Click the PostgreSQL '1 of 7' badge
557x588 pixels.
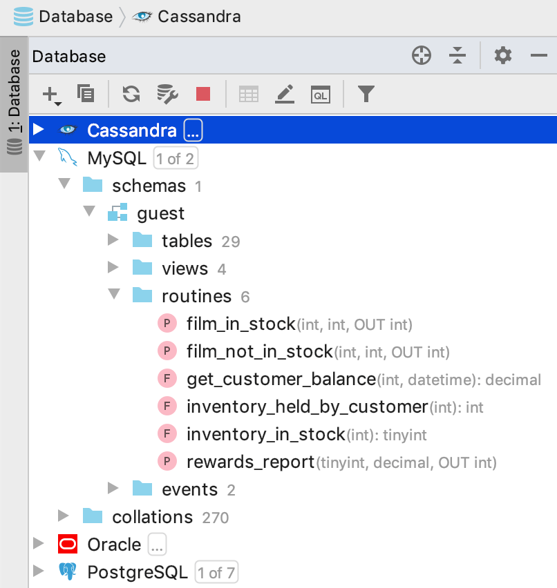point(216,572)
